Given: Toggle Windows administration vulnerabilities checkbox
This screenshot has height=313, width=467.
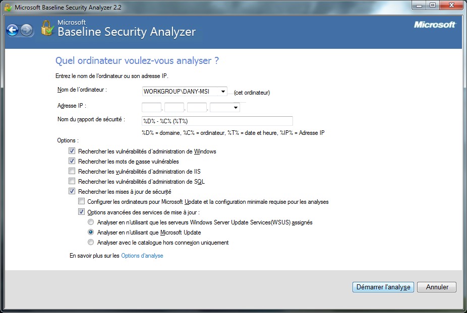Looking at the screenshot, I should click(x=72, y=151).
